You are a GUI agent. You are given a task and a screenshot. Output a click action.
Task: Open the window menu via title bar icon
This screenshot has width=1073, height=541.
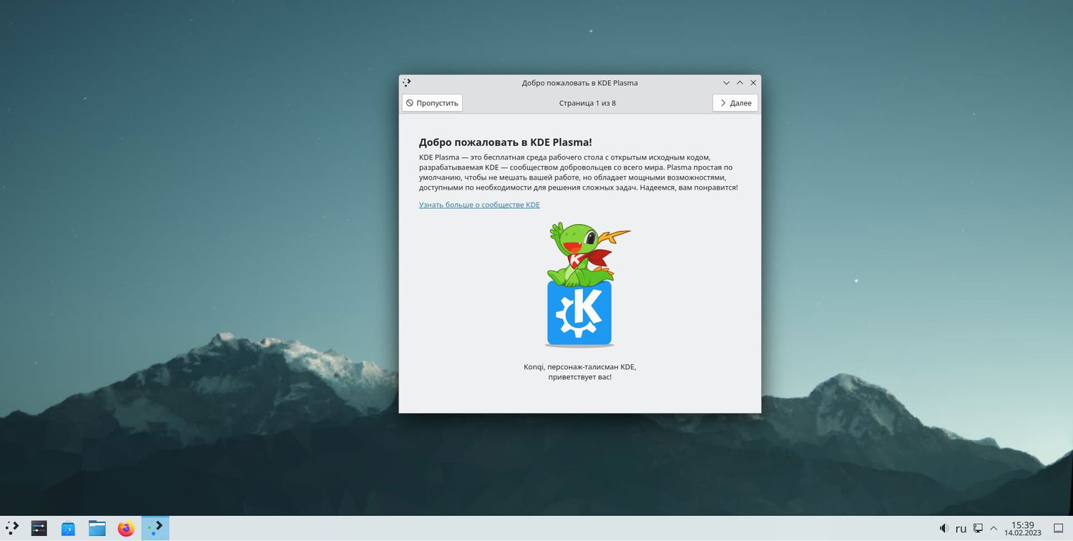[x=407, y=82]
